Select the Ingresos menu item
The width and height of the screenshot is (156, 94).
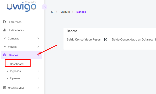(x=15, y=71)
